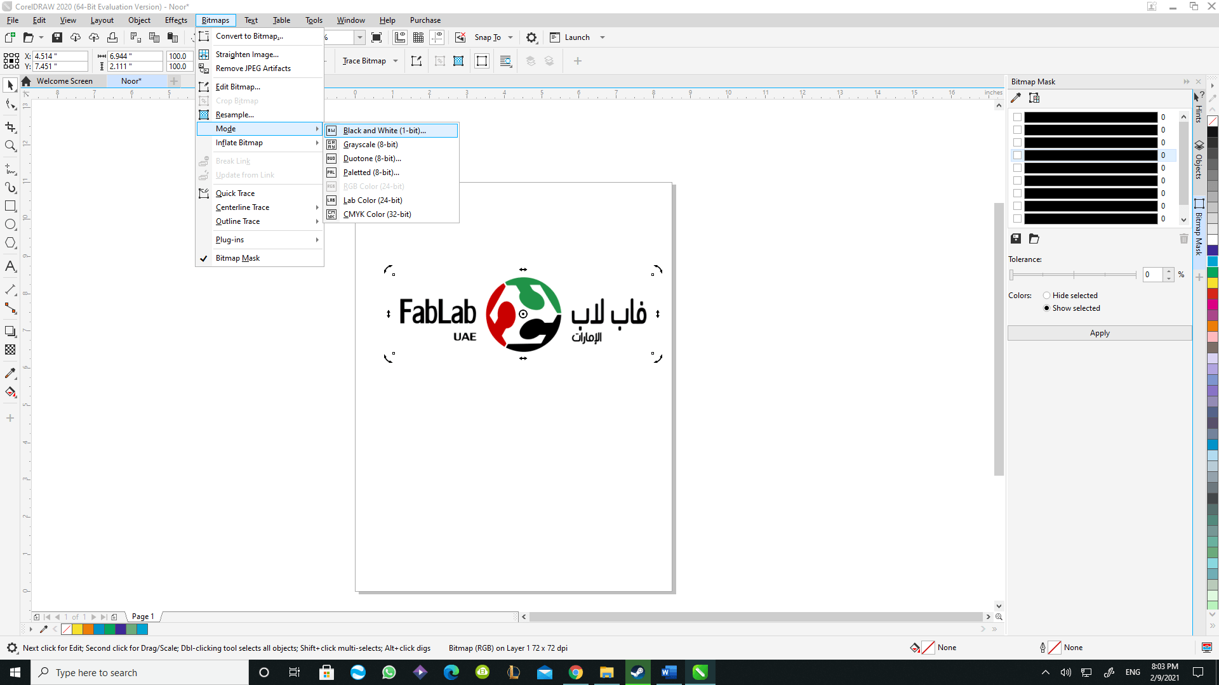
Task: Open the zoom level dropdown
Action: pyautogui.click(x=360, y=37)
